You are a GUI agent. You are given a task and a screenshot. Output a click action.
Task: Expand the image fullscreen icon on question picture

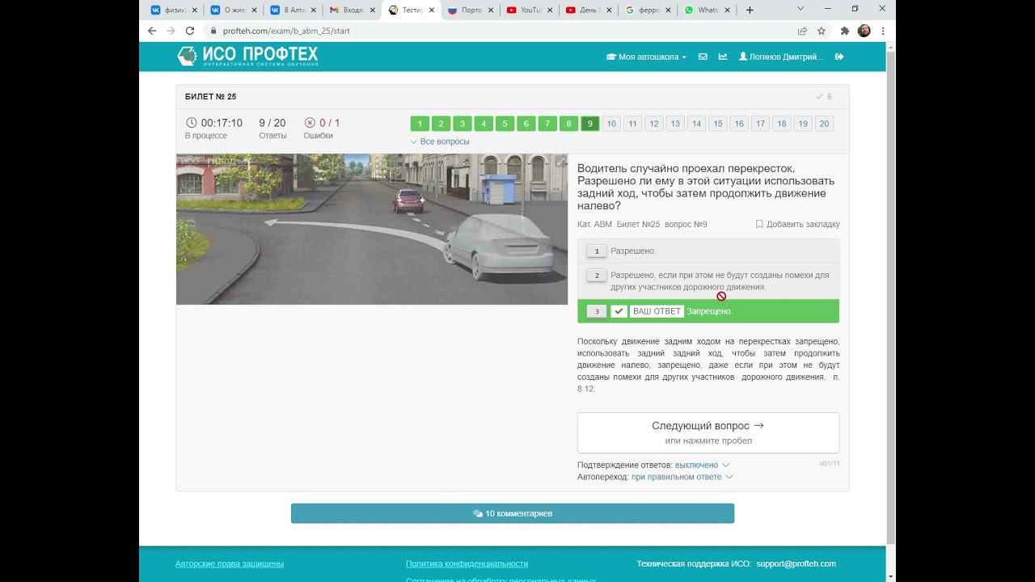pos(560,162)
